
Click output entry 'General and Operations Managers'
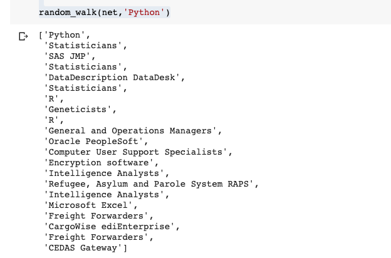(x=130, y=131)
